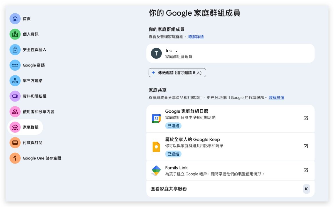Image resolution: width=334 pixels, height=207 pixels.
Task: Select 安全性與登入 in sidebar
Action: [x=35, y=50]
